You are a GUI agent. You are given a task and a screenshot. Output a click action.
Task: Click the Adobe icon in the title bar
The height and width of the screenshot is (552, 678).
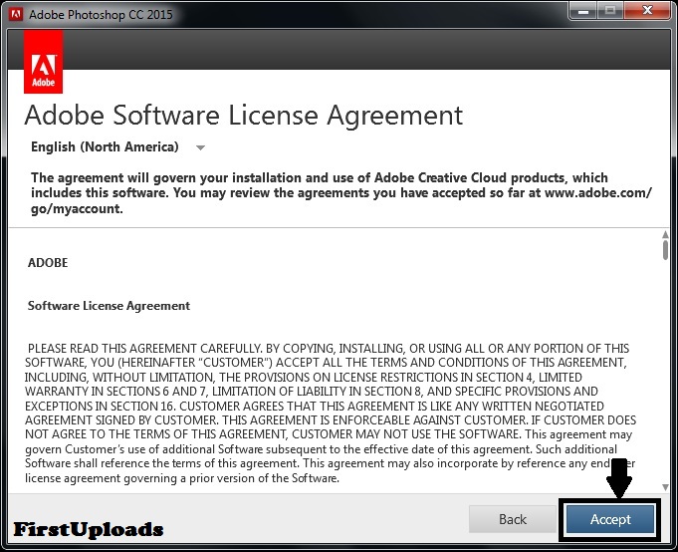click(15, 15)
